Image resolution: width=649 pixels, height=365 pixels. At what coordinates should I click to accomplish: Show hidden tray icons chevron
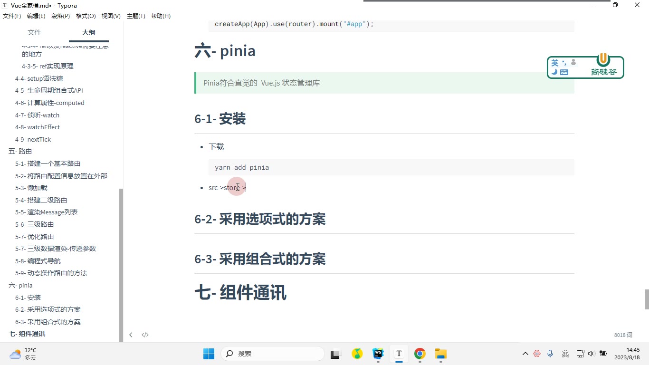click(525, 354)
